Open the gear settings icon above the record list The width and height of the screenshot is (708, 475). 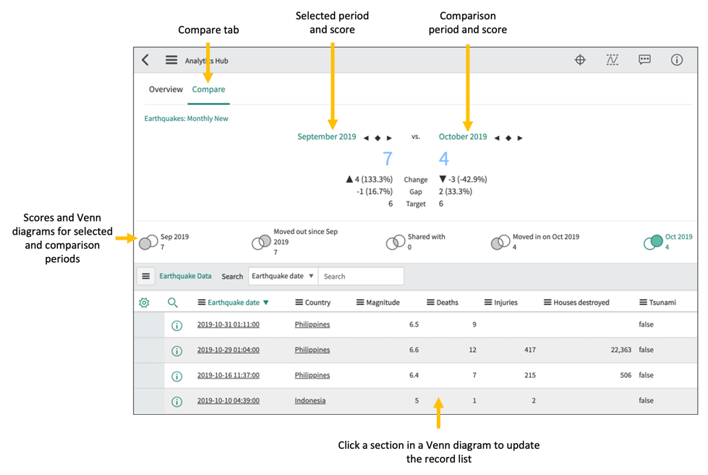tap(144, 302)
